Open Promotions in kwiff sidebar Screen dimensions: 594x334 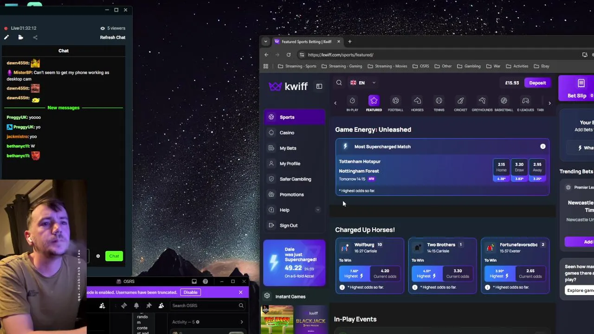[294, 194]
